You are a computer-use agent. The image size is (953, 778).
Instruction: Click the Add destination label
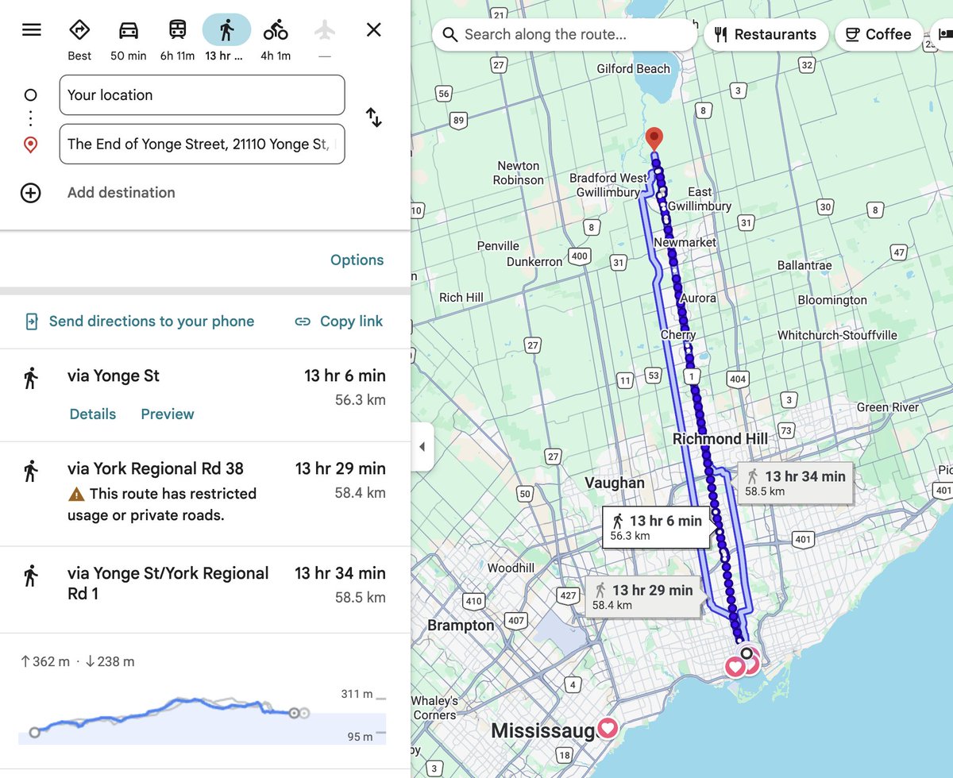point(121,192)
